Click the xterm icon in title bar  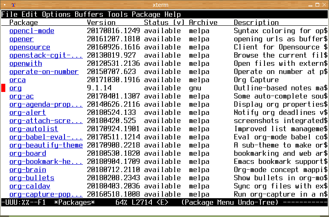13,5
